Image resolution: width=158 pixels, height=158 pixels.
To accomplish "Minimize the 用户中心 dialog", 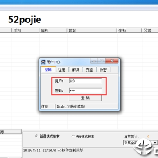I will pyautogui.click(x=94, y=61).
